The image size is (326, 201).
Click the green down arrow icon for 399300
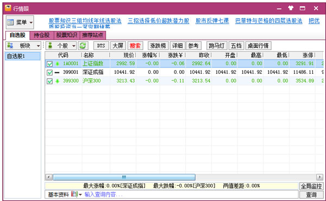[x=58, y=81]
